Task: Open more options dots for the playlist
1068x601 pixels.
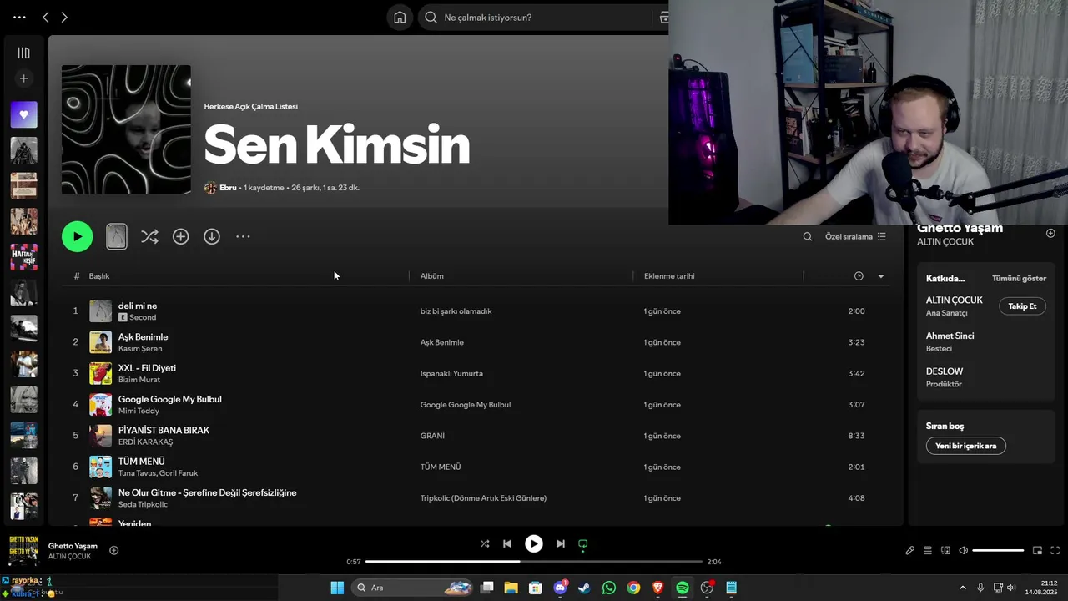Action: [x=243, y=237]
